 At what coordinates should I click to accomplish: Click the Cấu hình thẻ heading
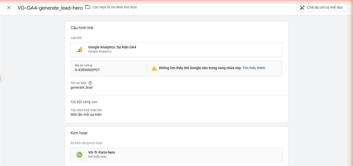click(82, 28)
